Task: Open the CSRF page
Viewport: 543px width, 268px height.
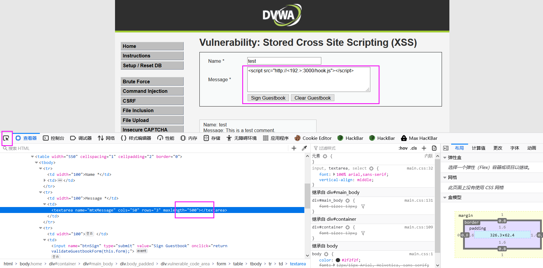Action: [x=152, y=101]
